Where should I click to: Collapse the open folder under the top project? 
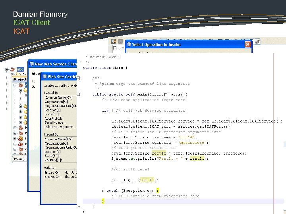click(20, 90)
